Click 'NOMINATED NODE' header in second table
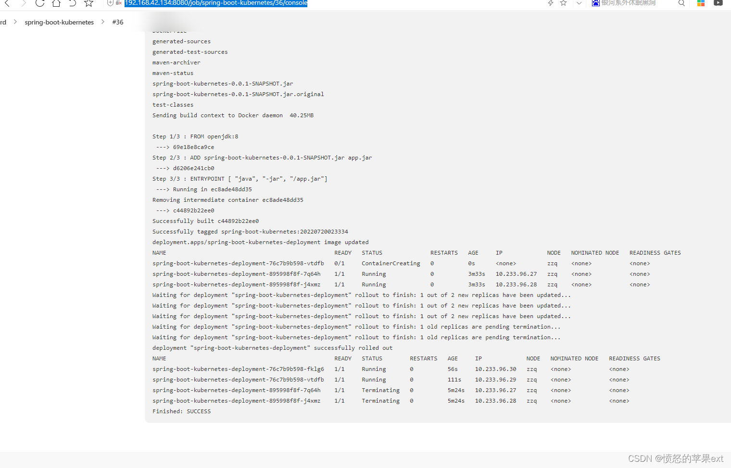 click(x=574, y=358)
